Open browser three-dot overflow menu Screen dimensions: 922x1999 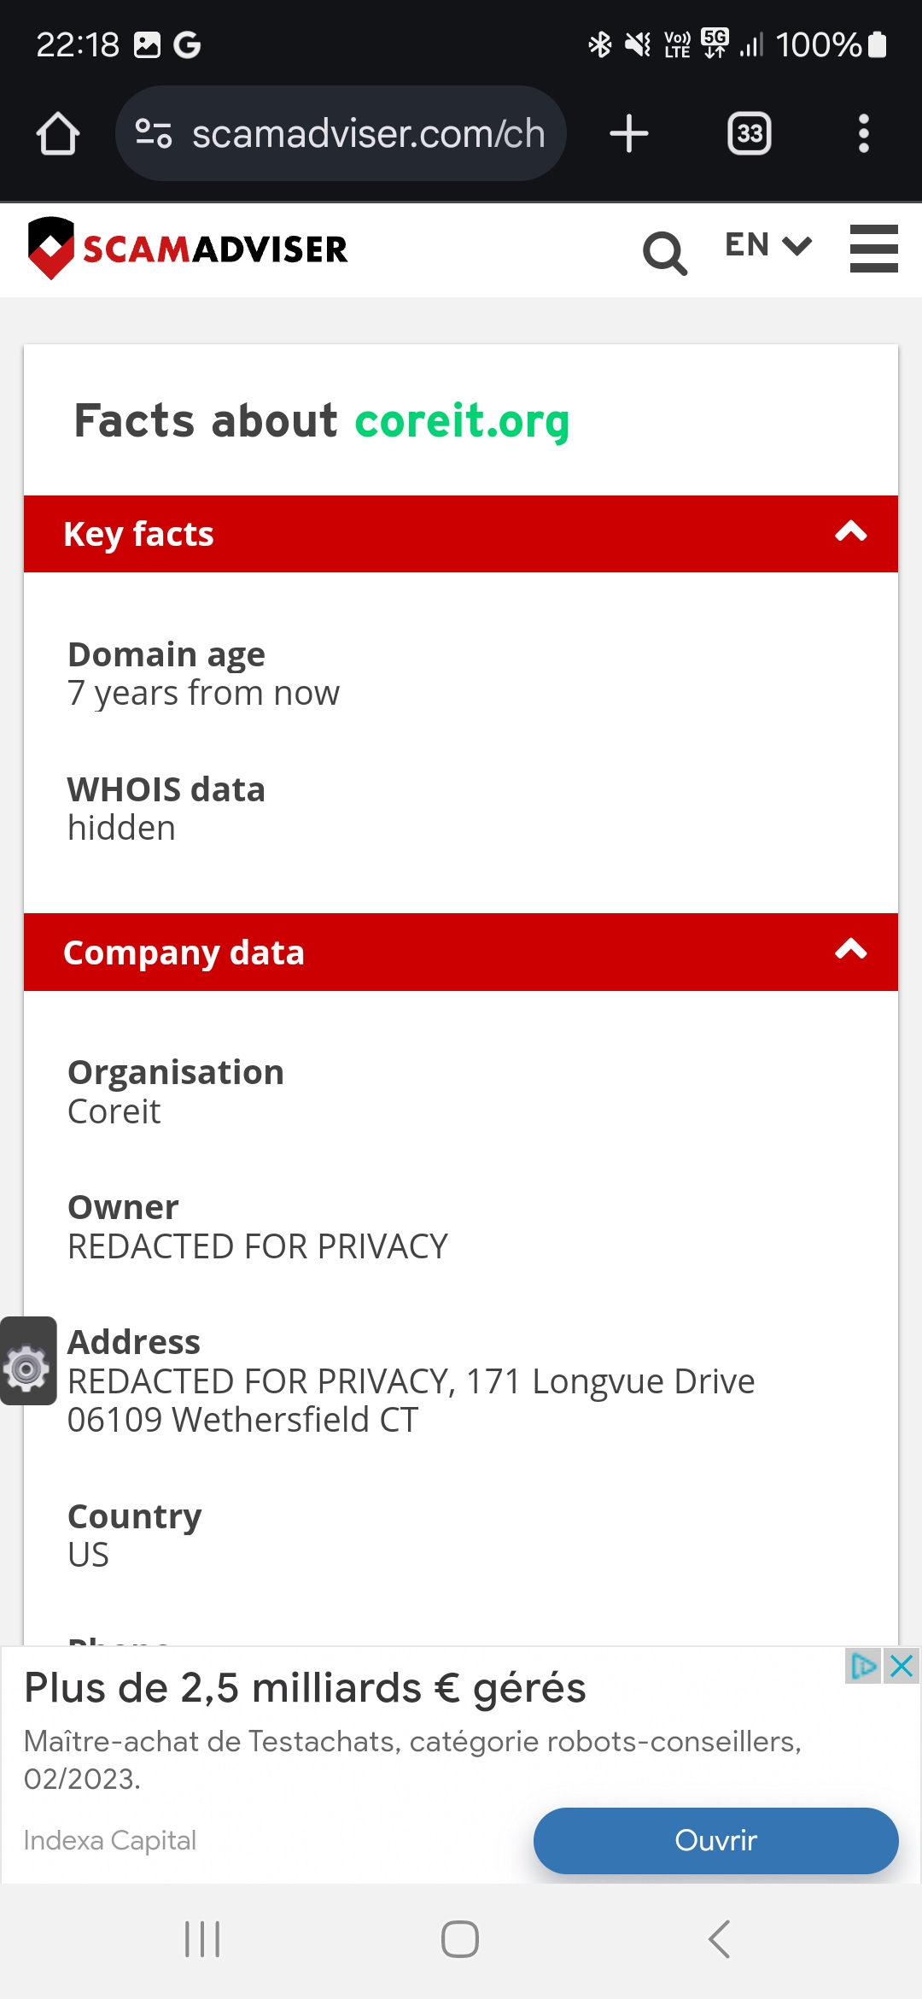(864, 134)
